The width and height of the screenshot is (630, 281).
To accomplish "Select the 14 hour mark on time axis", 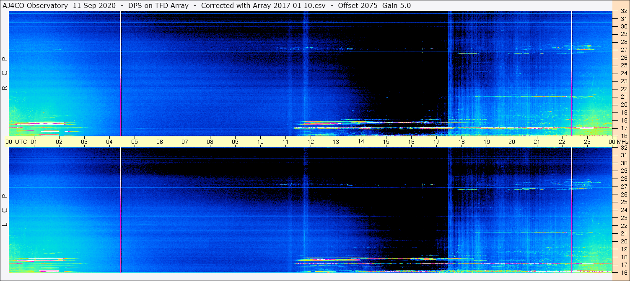I will coord(361,142).
